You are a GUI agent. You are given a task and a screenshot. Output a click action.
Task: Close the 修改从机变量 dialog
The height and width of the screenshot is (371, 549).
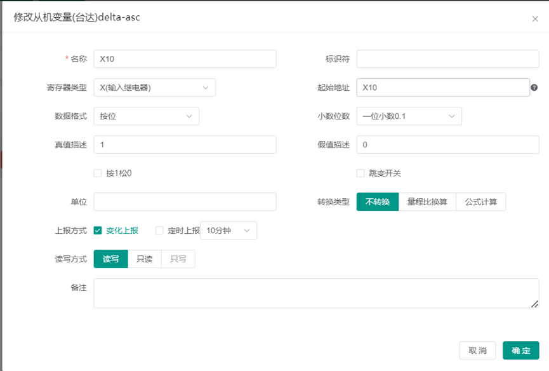pos(535,19)
